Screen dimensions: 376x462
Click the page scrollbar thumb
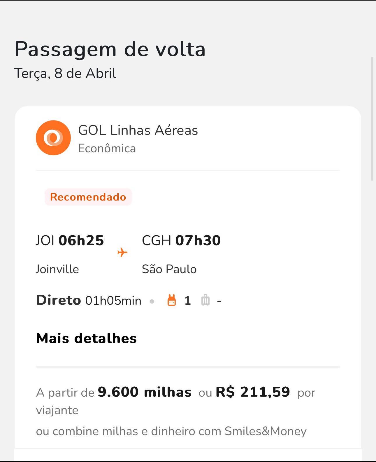(x=372, y=119)
